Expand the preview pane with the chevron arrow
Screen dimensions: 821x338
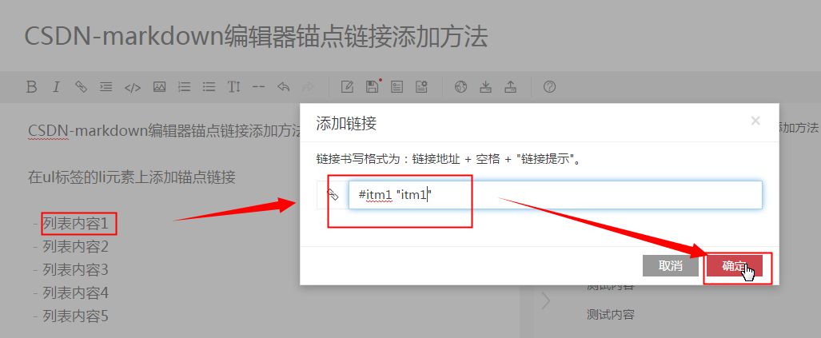pos(545,301)
